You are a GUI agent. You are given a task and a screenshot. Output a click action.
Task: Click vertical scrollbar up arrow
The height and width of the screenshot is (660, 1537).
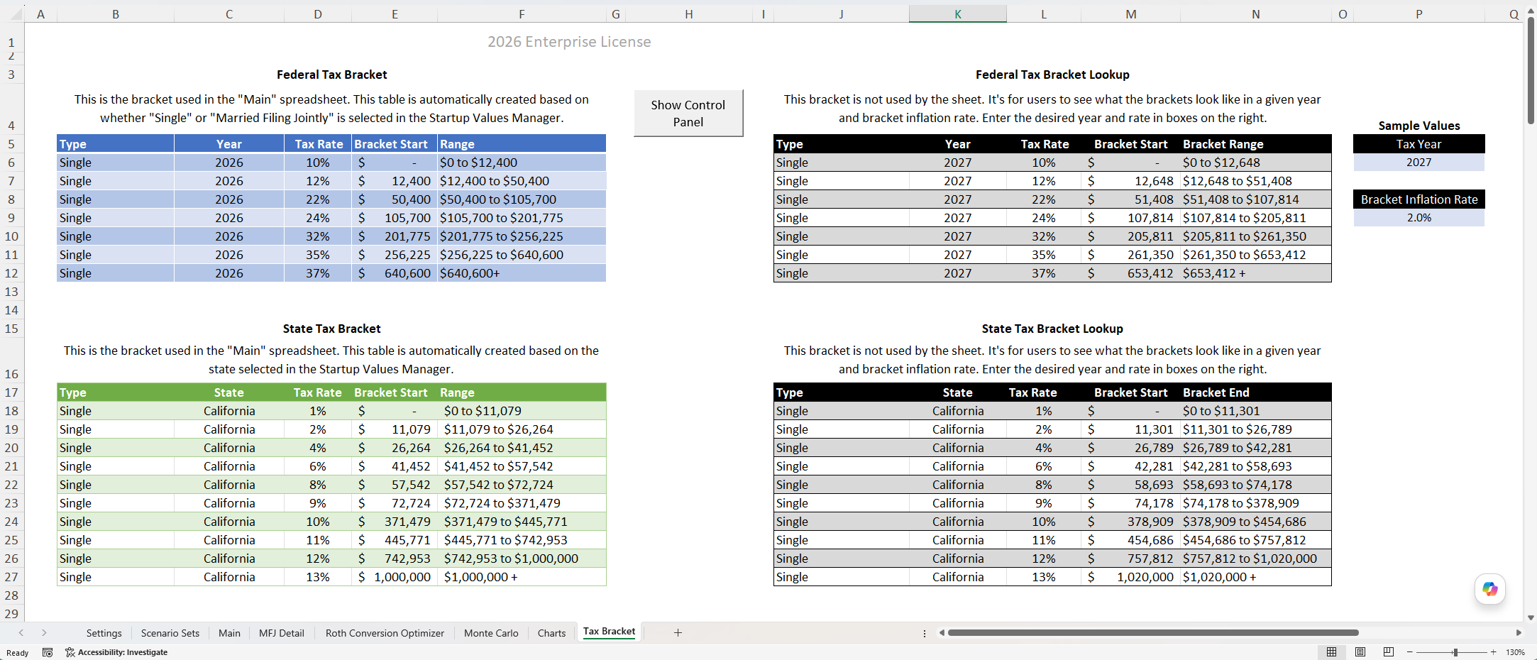click(x=1531, y=11)
